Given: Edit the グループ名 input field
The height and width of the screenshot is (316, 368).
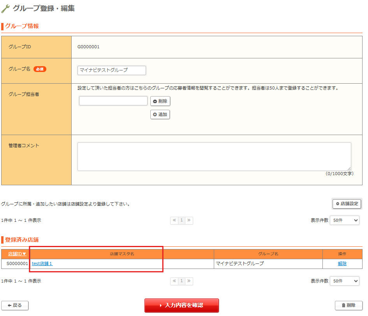Looking at the screenshot, I should [x=112, y=70].
